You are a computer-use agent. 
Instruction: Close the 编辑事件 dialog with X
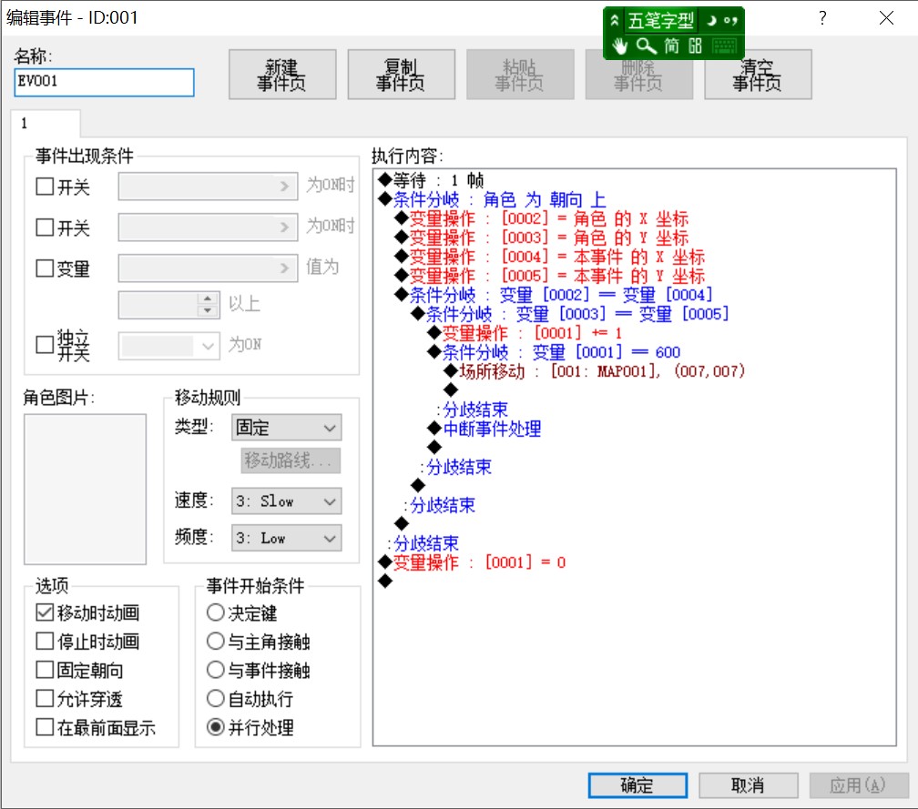(886, 17)
